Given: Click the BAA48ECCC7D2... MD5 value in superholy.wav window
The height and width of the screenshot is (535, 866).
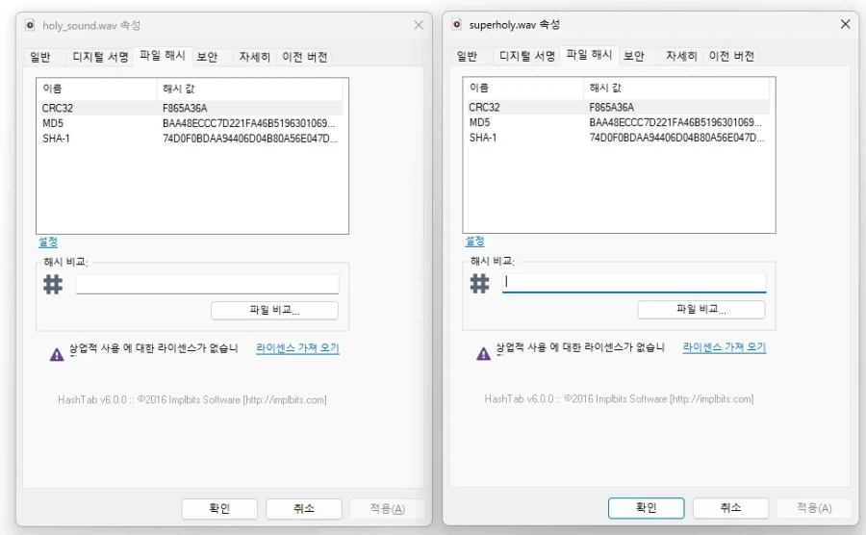Looking at the screenshot, I should click(x=675, y=122).
